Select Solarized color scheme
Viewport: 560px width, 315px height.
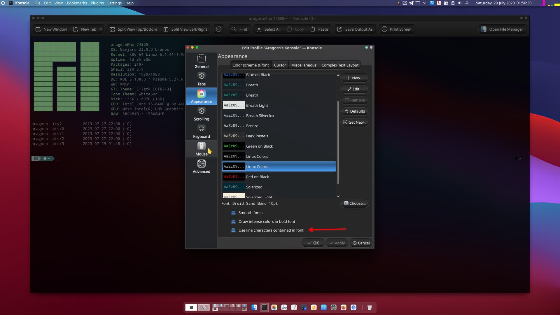pyautogui.click(x=279, y=187)
